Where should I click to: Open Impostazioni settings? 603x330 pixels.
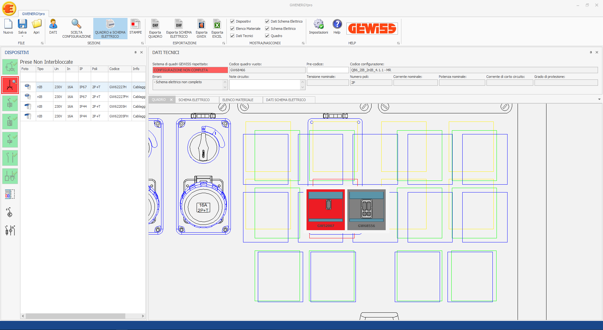318,27
